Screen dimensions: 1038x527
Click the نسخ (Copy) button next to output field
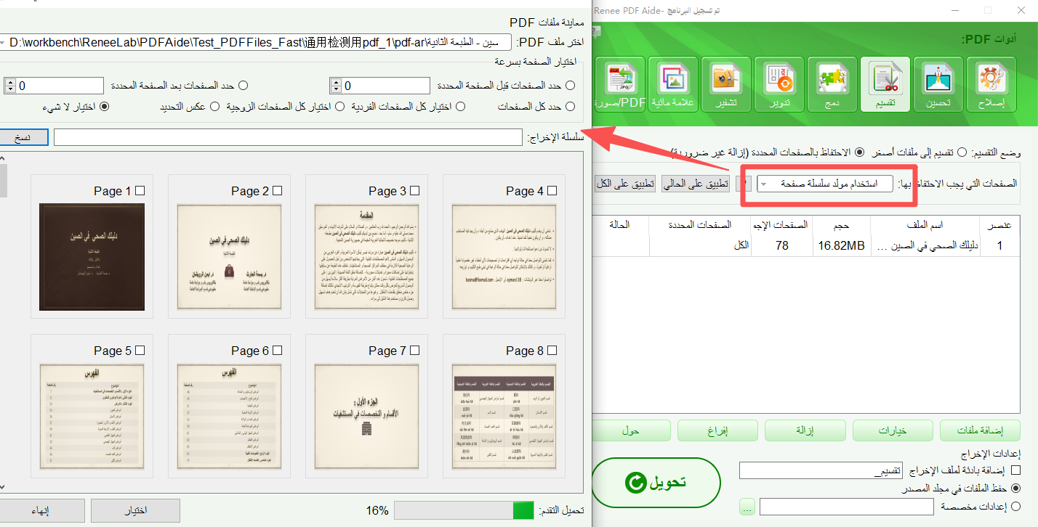coord(24,136)
